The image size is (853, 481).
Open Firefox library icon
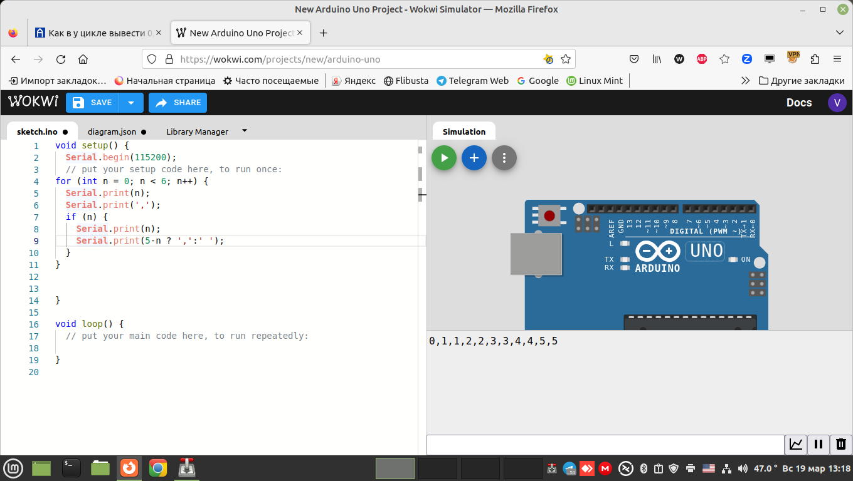(x=657, y=59)
